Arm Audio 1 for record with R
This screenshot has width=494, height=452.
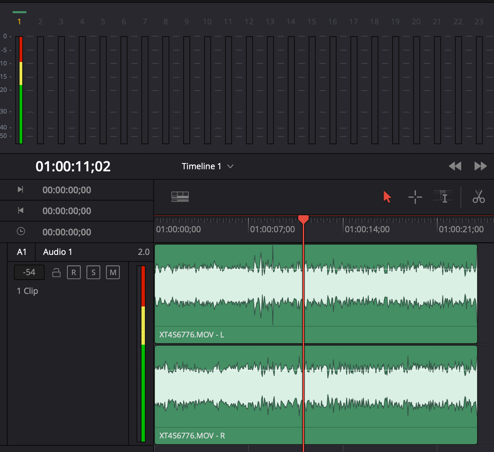(74, 272)
